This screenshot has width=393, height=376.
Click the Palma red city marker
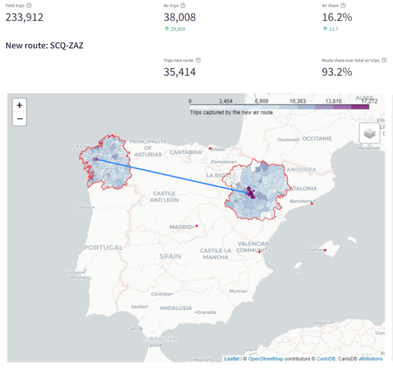pos(325,250)
